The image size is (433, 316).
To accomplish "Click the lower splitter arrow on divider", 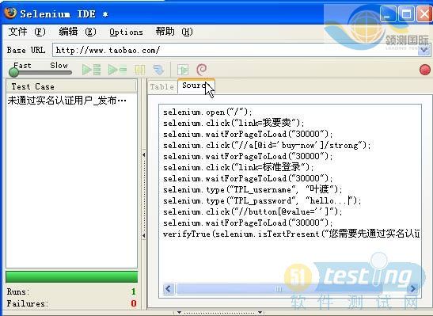I will point(144,236).
